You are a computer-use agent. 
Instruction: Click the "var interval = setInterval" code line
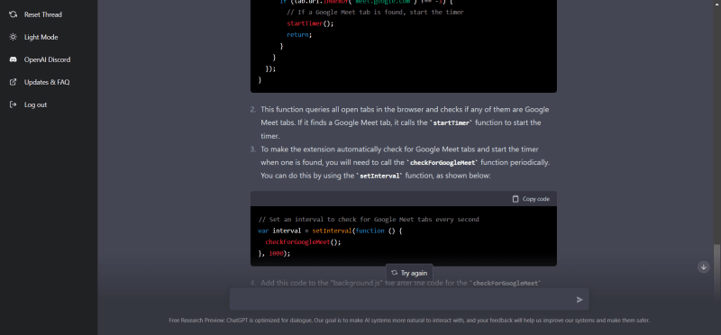click(330, 231)
